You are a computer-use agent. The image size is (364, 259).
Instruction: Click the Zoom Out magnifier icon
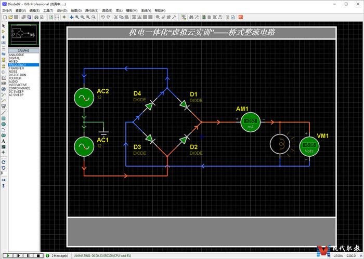[82, 17]
